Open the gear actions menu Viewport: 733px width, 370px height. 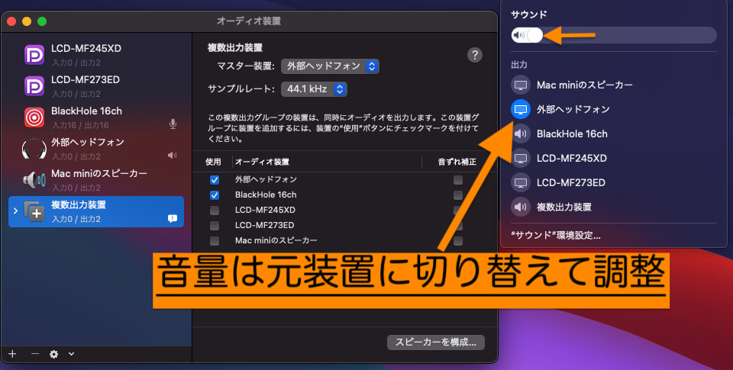(x=53, y=354)
